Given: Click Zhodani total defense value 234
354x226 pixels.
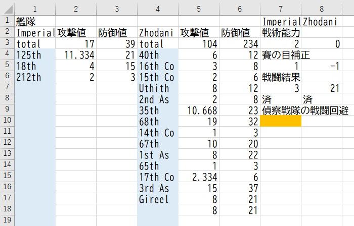Looking at the screenshot, I should click(240, 43).
